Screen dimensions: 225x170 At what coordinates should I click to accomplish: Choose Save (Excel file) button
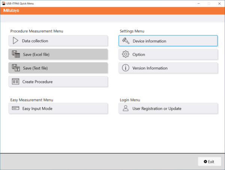point(58,55)
